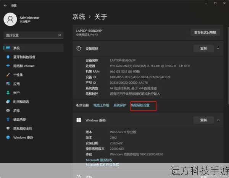
Task: Click the LAPTOP-BSJBGVJP device header name
Action: coord(89,31)
